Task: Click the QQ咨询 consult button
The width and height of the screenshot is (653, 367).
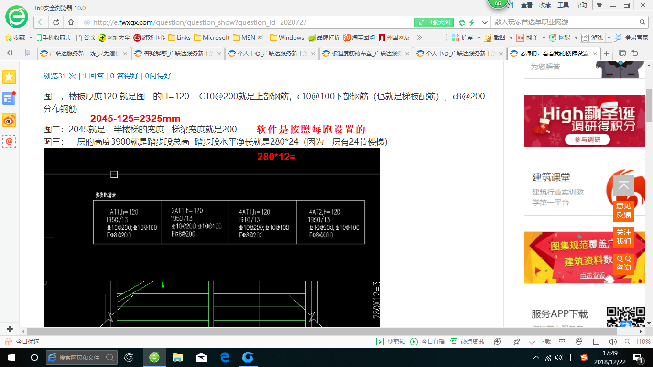Action: pyautogui.click(x=623, y=263)
